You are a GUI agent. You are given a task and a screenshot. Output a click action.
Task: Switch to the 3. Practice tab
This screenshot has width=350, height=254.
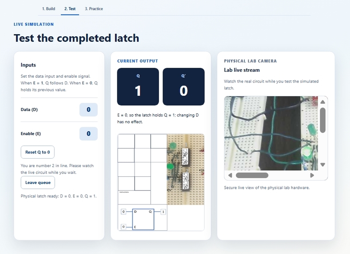(x=94, y=9)
